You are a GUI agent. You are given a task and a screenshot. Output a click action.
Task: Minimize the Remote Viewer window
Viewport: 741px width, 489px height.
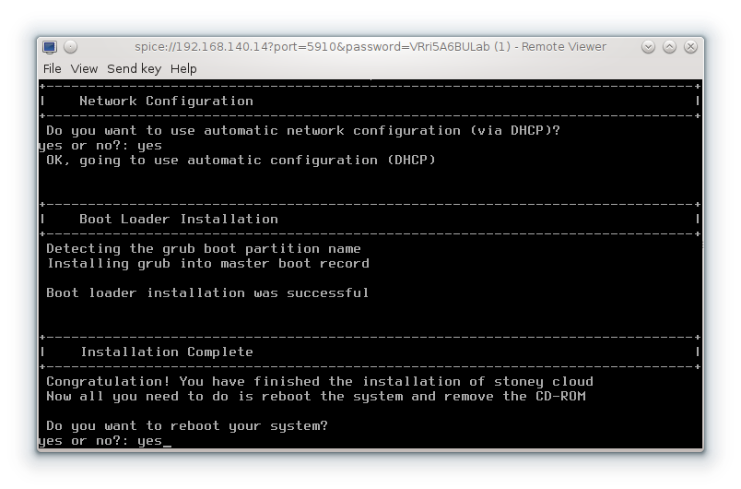[648, 47]
